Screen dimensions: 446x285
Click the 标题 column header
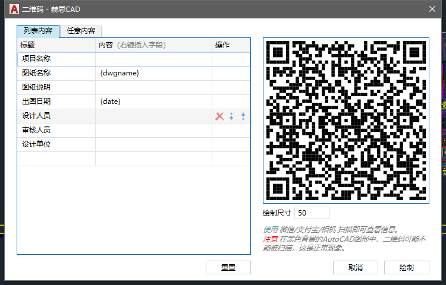click(56, 45)
